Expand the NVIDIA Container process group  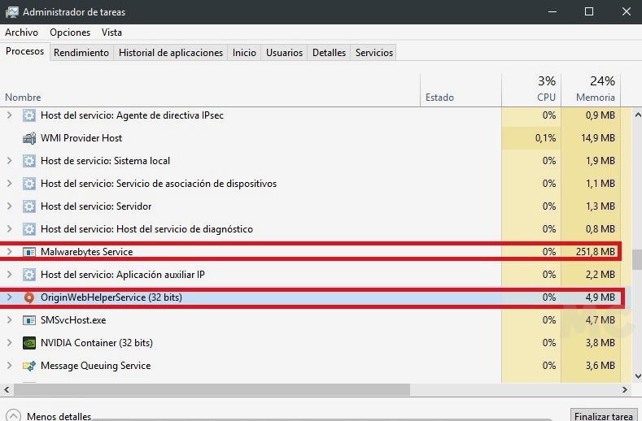[x=10, y=343]
